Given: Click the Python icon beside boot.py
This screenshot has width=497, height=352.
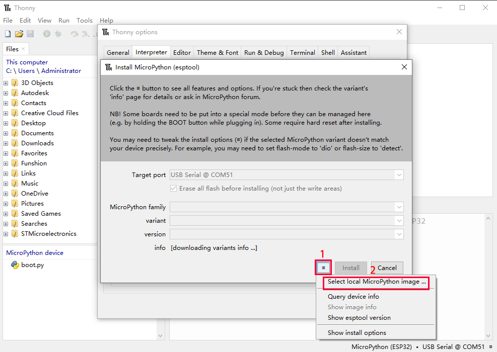Looking at the screenshot, I should 15,265.
